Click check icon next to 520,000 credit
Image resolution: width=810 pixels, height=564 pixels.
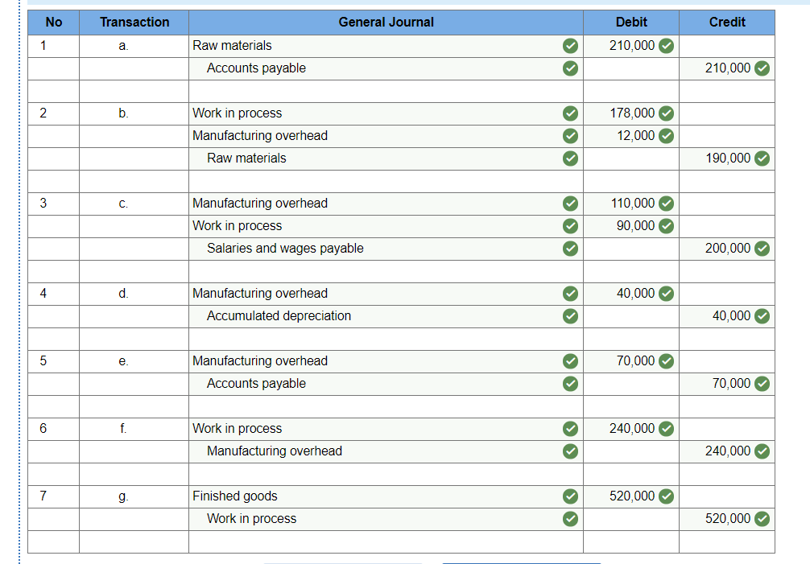762,519
